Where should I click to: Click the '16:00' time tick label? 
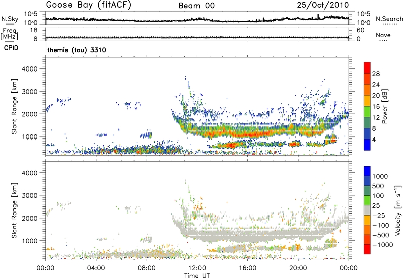(x=247, y=268)
